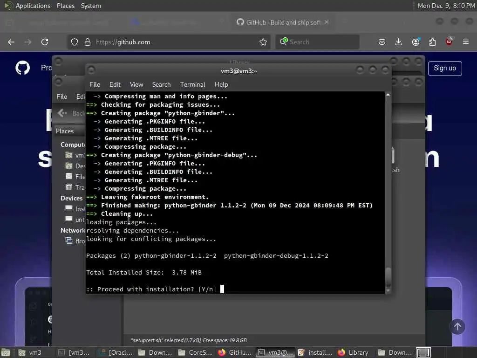Open tracking protection shield icon
Image resolution: width=477 pixels, height=358 pixels.
[75, 42]
